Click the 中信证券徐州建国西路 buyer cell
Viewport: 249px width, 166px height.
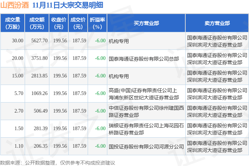click(x=146, y=112)
